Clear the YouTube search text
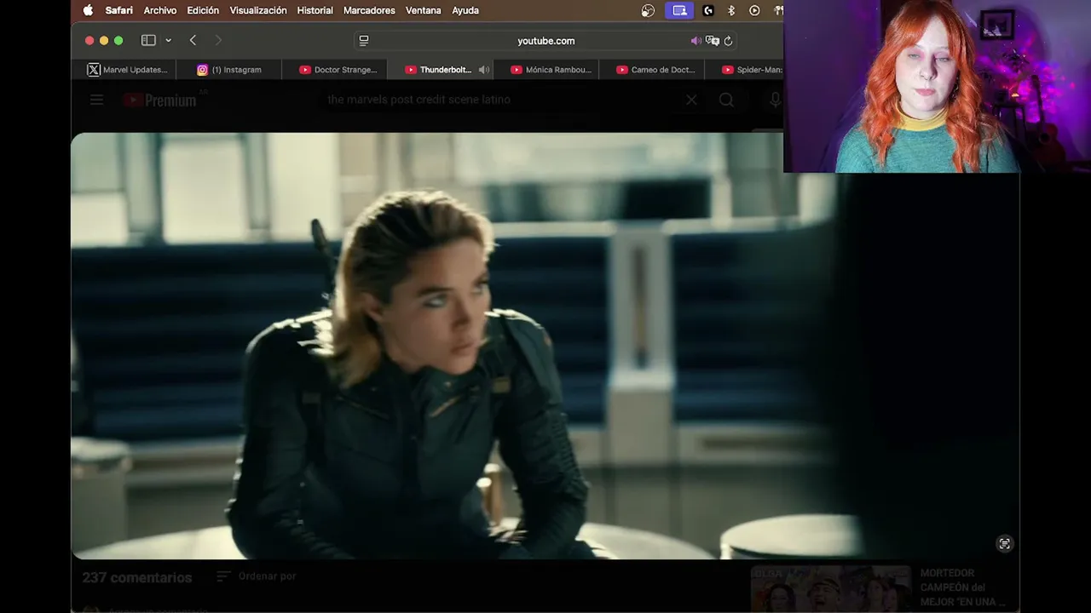Image resolution: width=1091 pixels, height=613 pixels. (691, 100)
